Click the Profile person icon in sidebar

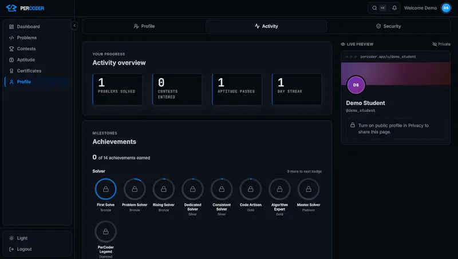tap(11, 82)
